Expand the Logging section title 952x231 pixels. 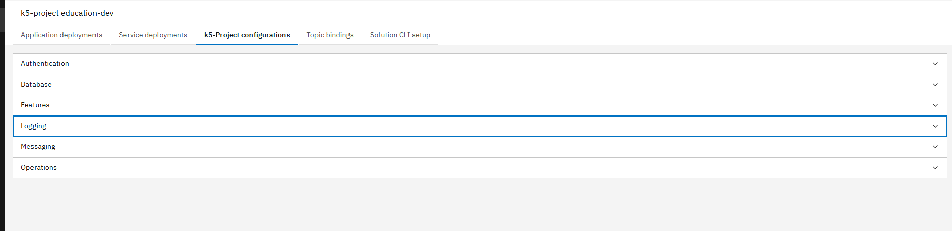coord(34,126)
